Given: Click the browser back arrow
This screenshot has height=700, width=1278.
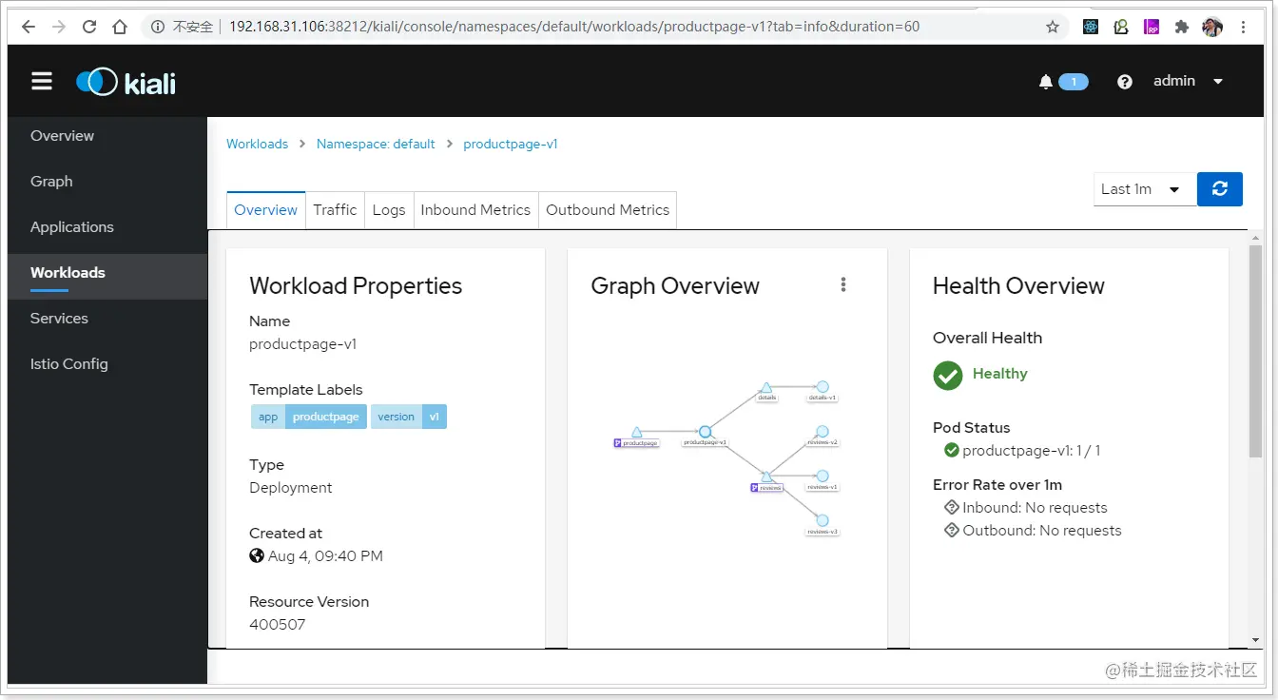Looking at the screenshot, I should (x=29, y=27).
